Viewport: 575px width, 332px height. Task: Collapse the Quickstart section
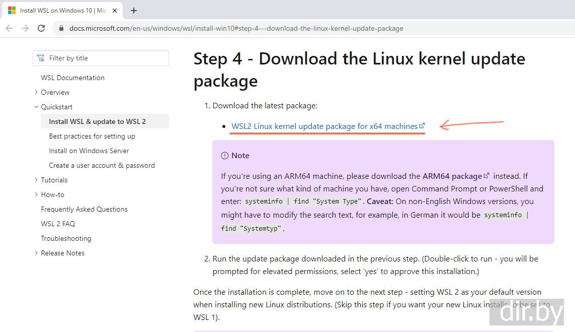36,107
